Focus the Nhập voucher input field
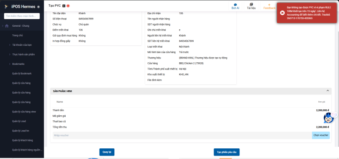The width and height of the screenshot is (339, 159). 182,135
